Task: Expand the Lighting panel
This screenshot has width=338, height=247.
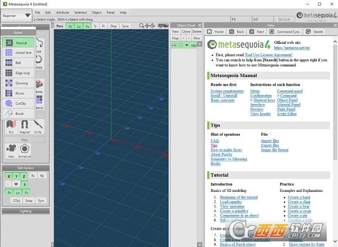Action: [26, 211]
